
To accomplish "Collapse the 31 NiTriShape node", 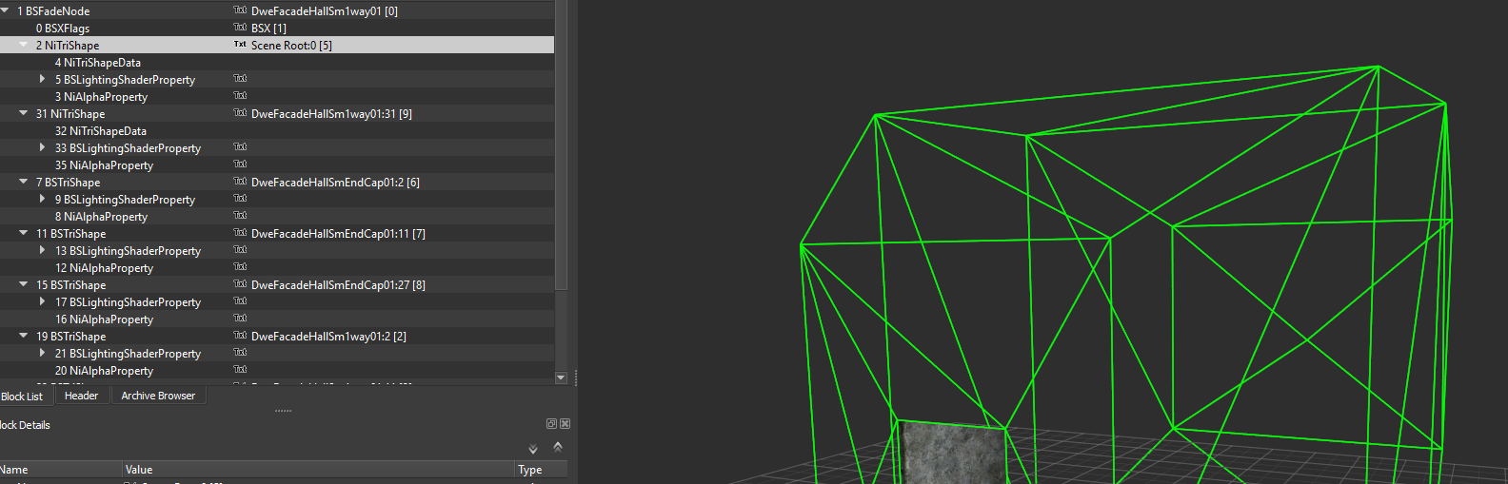I will click(x=24, y=113).
